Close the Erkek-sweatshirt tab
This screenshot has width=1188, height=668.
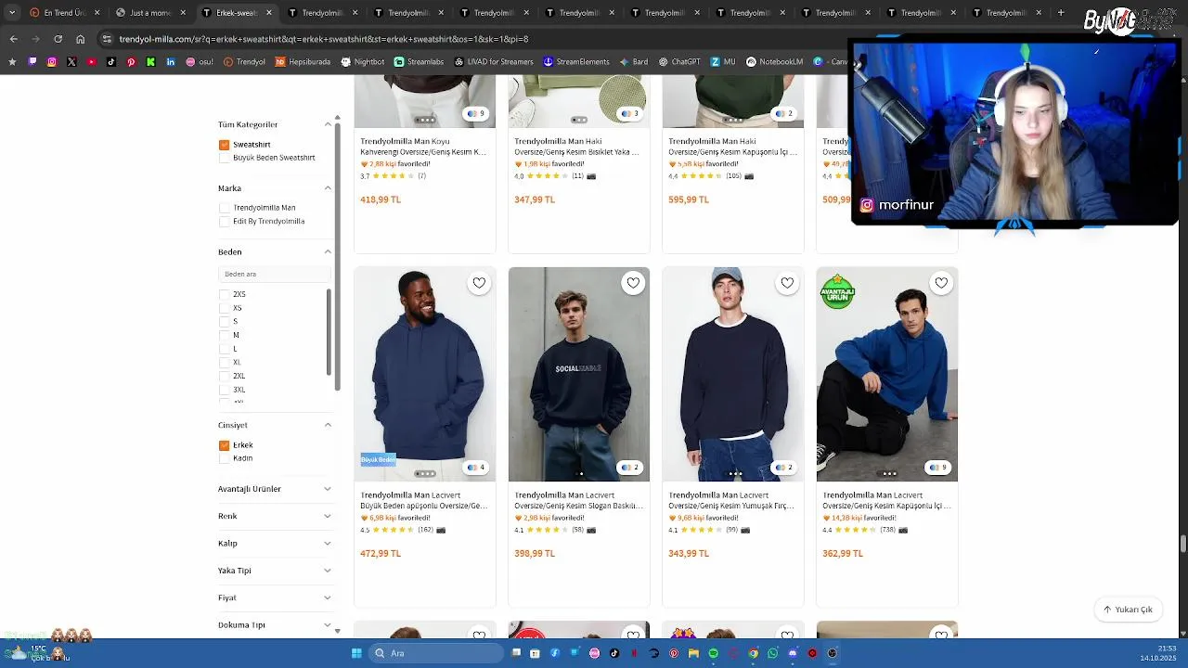tap(269, 13)
